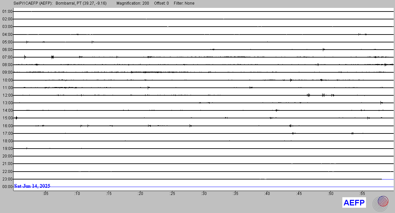The image size is (395, 213).
Task: Click the spike near :41 on 14:00 trace
Action: point(276,110)
